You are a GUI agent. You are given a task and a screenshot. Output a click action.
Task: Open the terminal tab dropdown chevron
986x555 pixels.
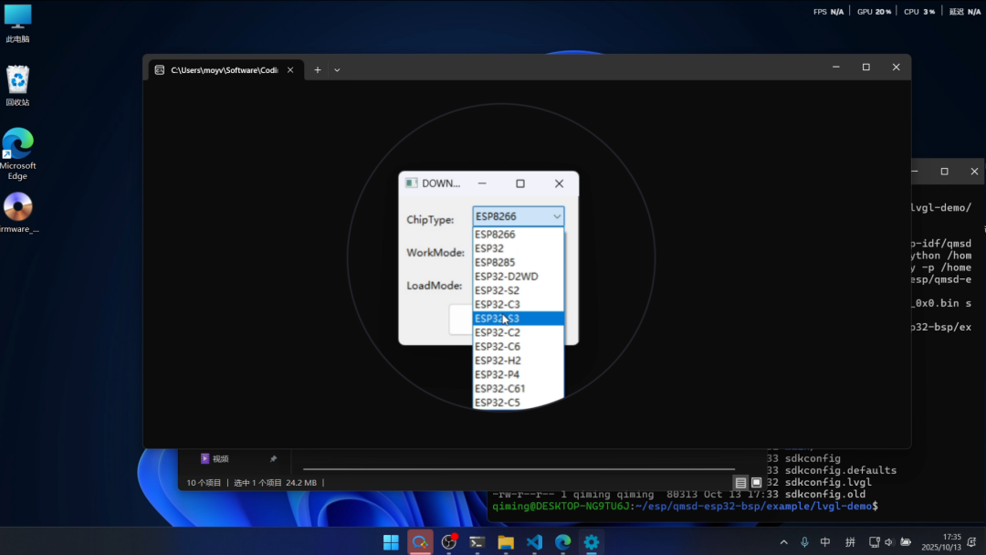tap(337, 69)
